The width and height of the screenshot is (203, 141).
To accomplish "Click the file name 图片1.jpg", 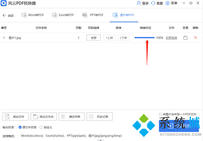I will click(15, 38).
